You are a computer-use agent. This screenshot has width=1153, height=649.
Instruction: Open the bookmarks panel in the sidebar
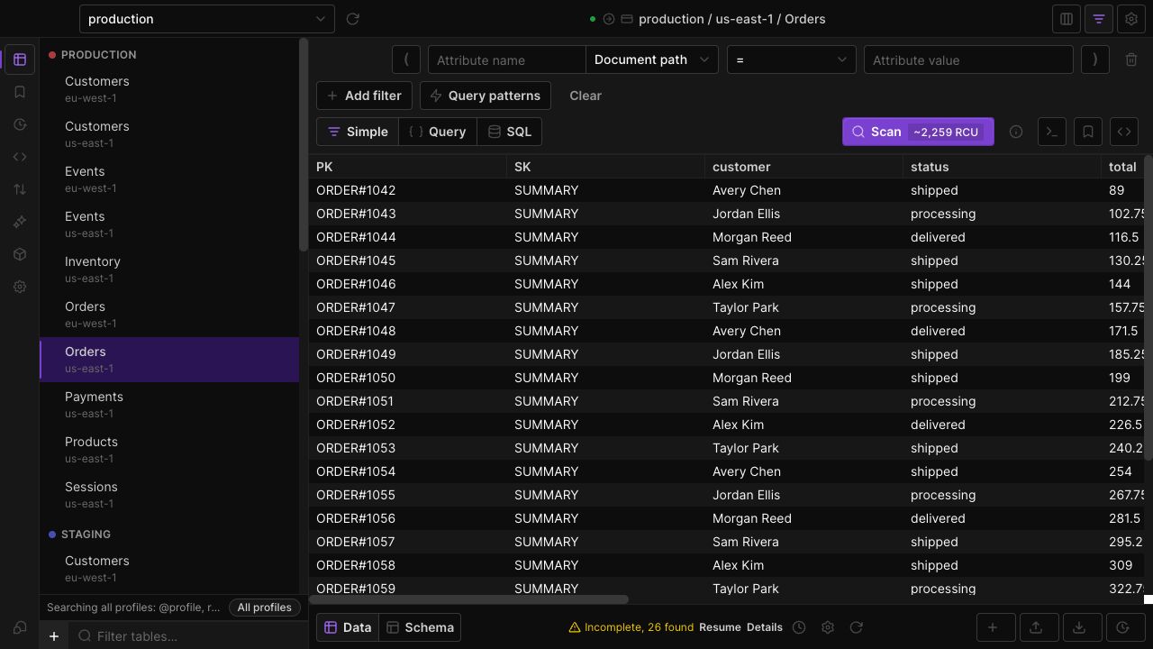coord(20,92)
